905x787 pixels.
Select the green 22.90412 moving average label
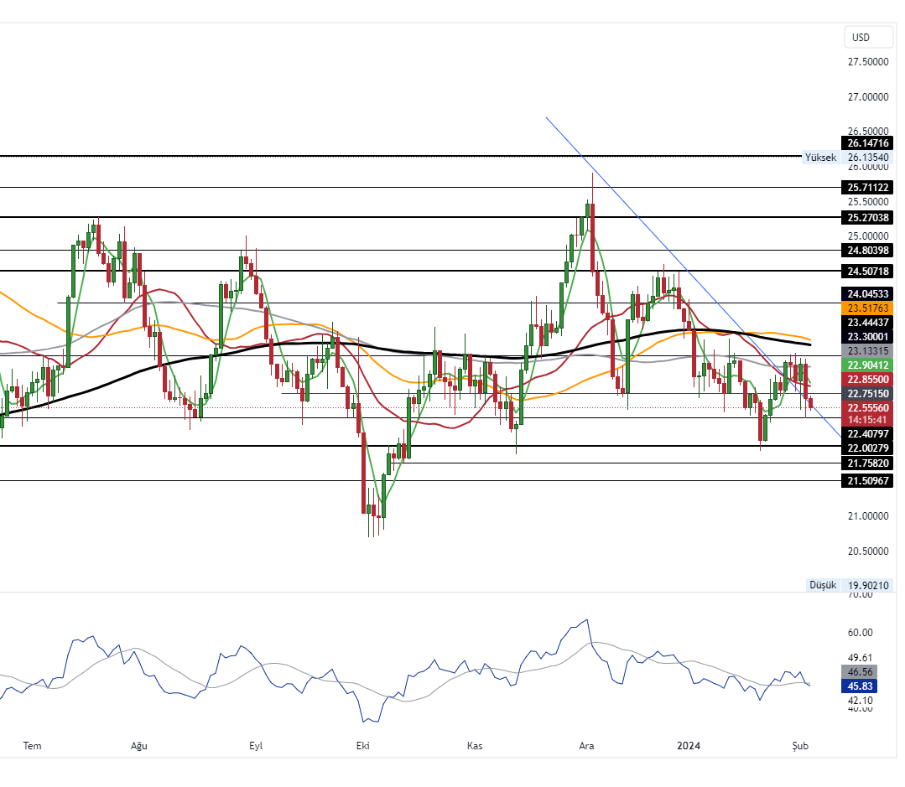click(x=867, y=365)
